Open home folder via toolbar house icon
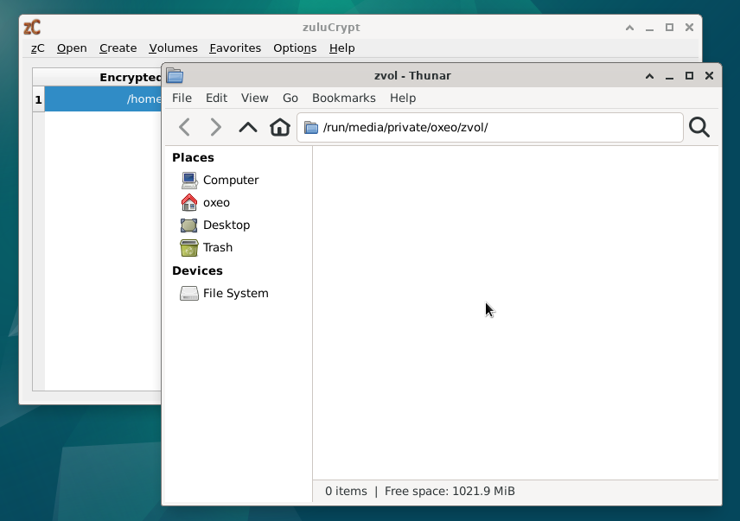This screenshot has height=521, width=740. (x=280, y=127)
